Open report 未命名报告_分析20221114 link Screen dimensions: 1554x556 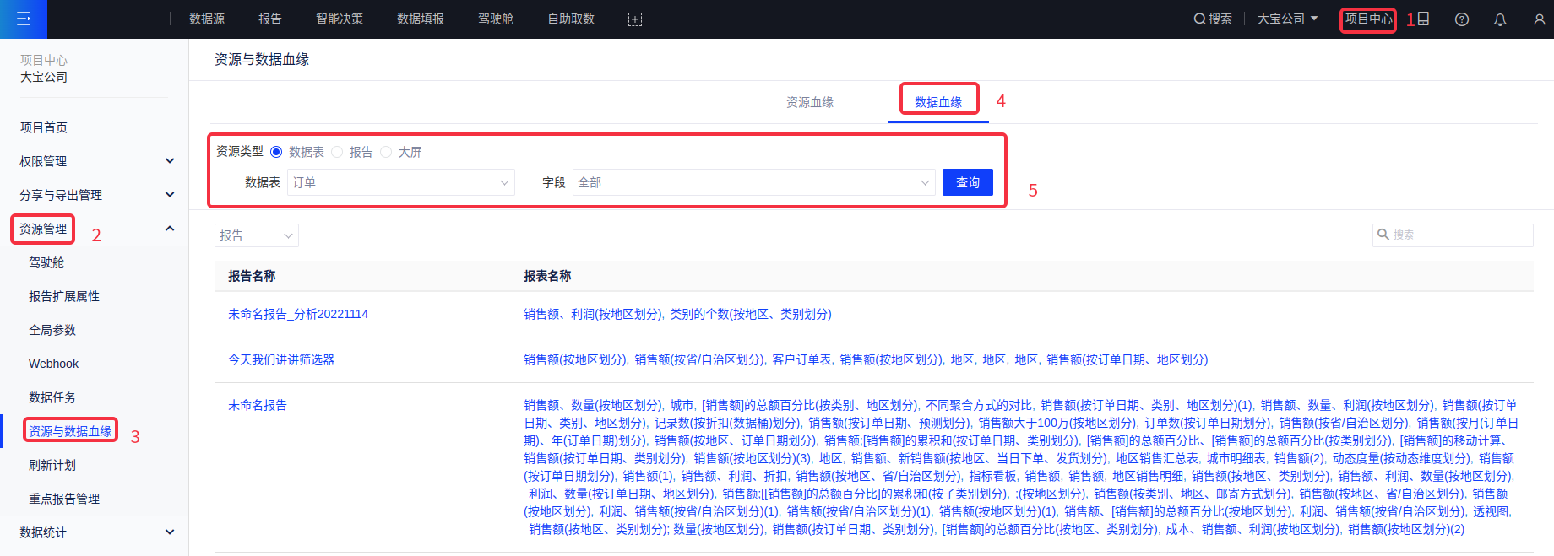coord(298,314)
